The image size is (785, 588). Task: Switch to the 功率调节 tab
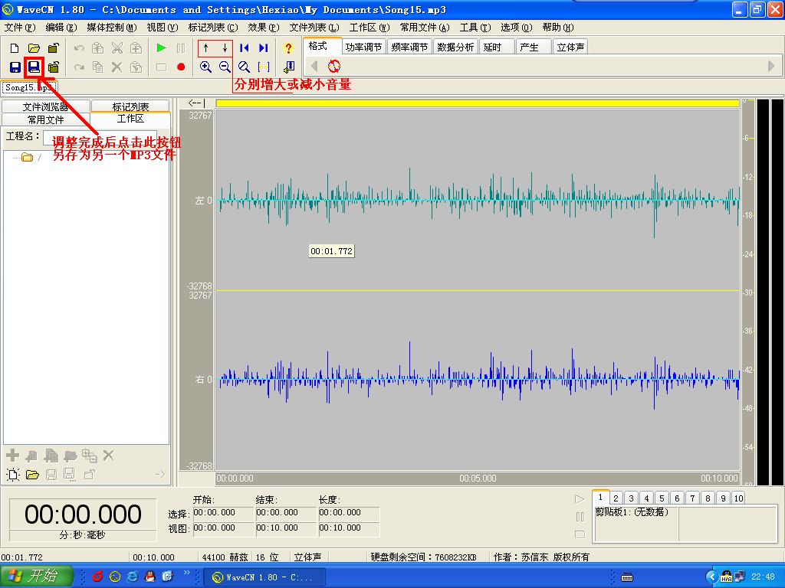point(363,47)
